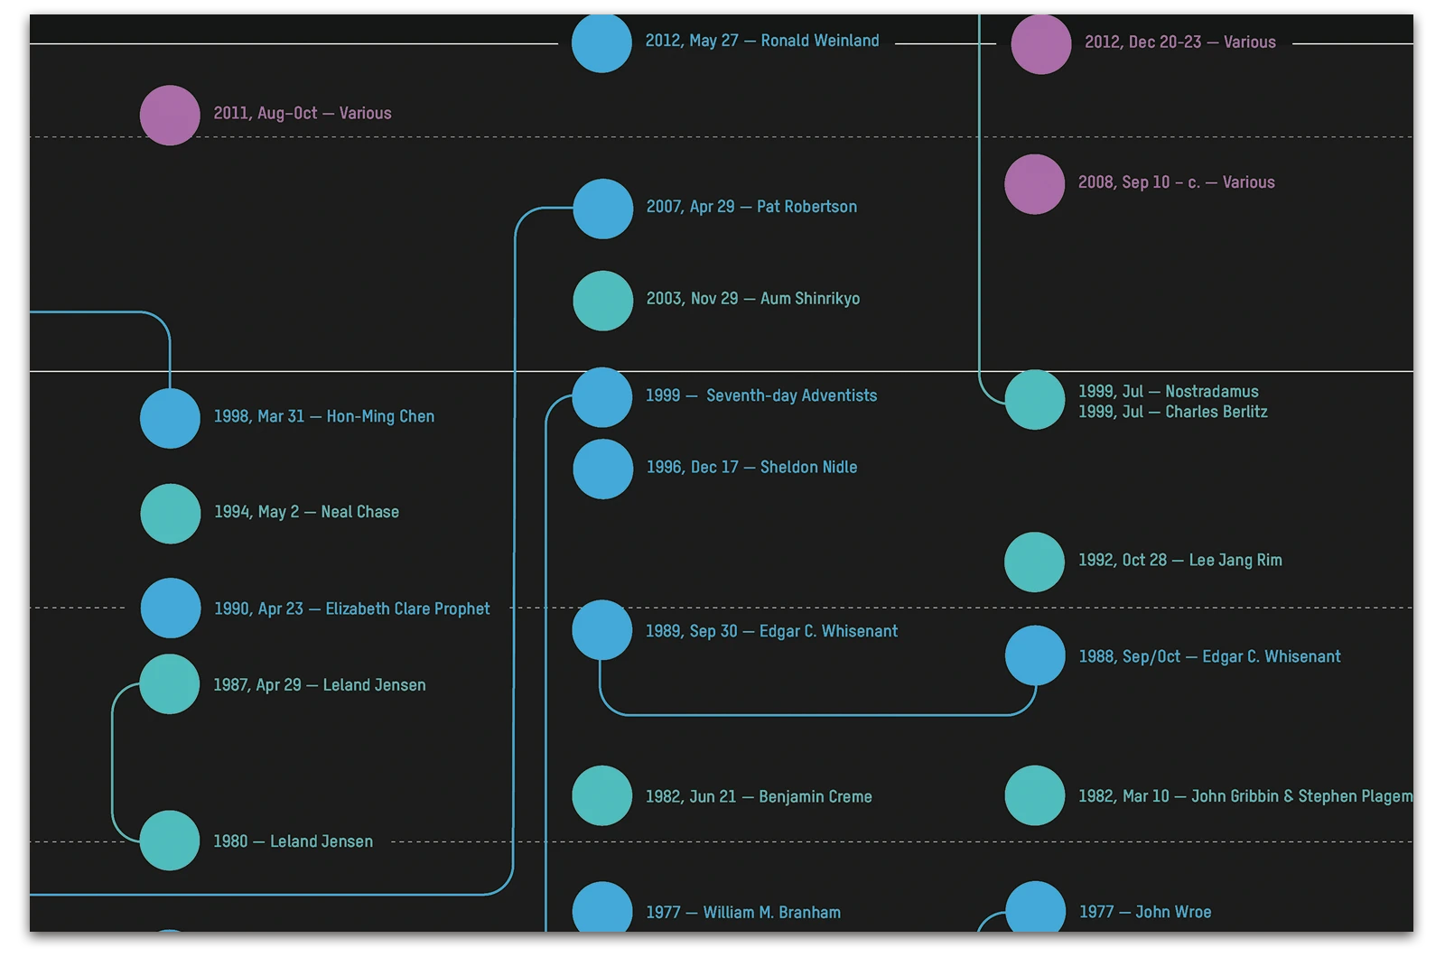Select the 2012, May 27 Ronald Weinland node

pyautogui.click(x=601, y=44)
